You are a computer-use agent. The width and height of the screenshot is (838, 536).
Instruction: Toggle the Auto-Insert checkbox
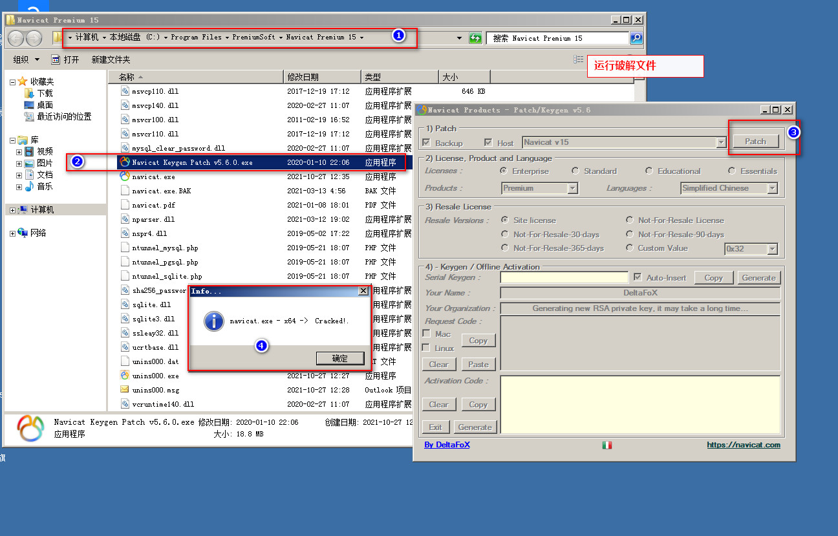pos(638,277)
